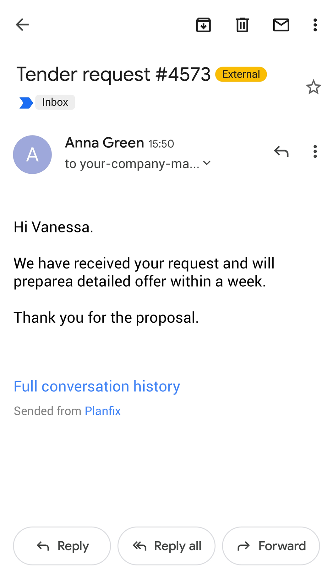This screenshot has height=578, width=333.
Task: Delete the email with trash icon
Action: (242, 25)
